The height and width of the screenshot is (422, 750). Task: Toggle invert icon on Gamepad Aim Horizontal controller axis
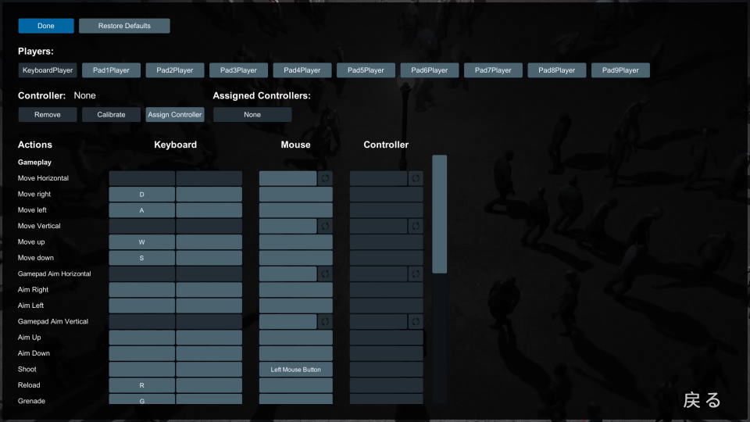tap(416, 274)
